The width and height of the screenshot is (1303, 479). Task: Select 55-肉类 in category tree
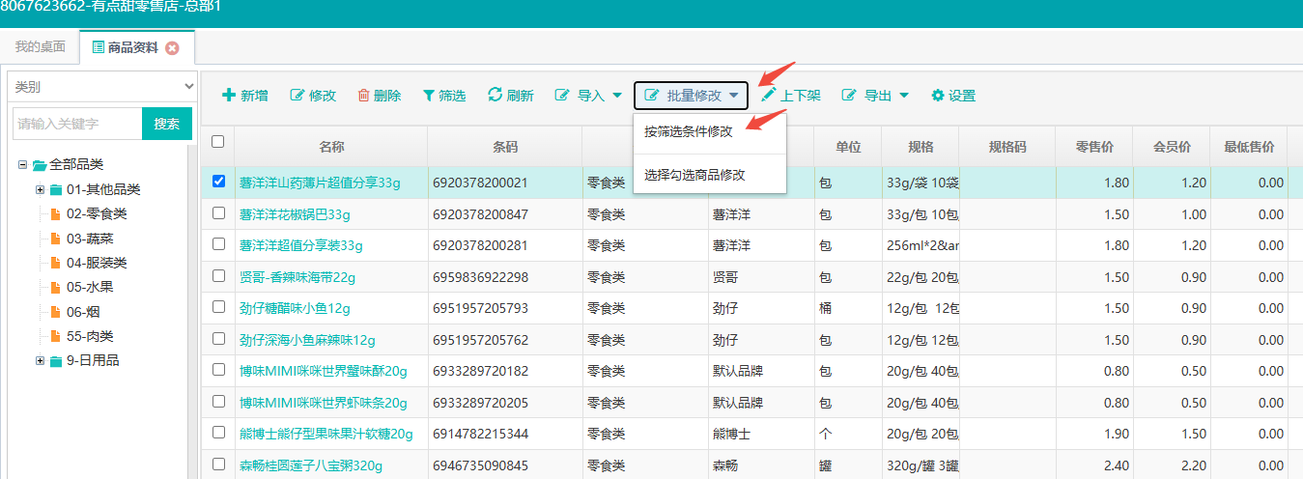[90, 336]
